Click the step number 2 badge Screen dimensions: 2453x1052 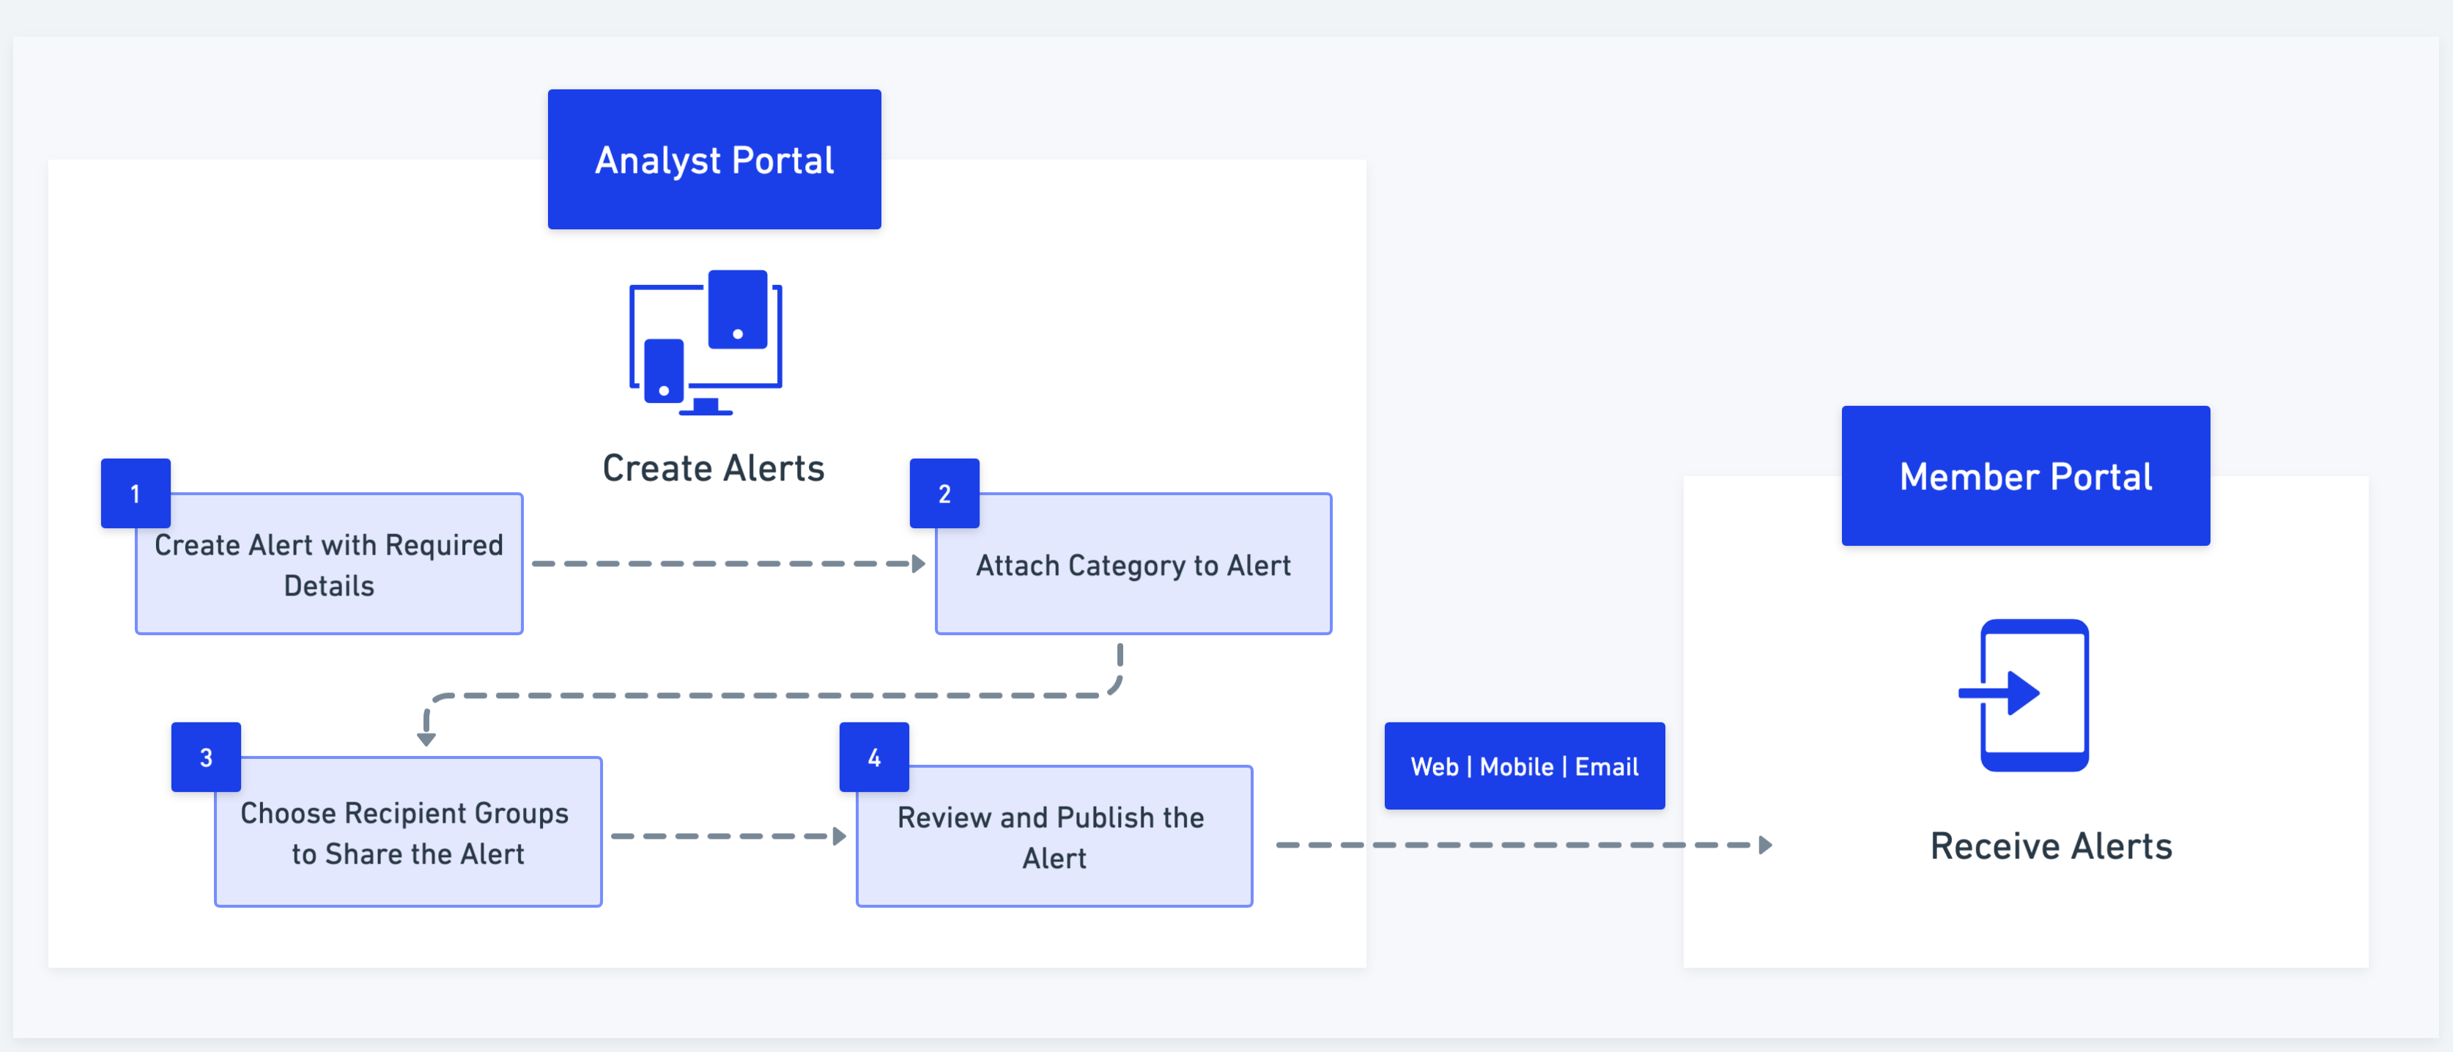click(944, 493)
